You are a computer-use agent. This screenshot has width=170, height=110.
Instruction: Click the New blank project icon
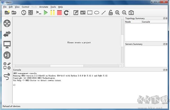coord(7,13)
